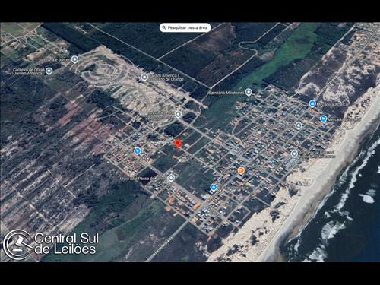Click the 'Pesquisar nesta área' search button
This screenshot has width=380, height=285.
click(185, 27)
